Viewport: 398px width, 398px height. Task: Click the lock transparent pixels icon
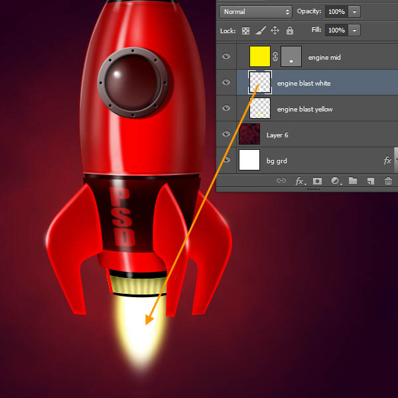(x=246, y=31)
